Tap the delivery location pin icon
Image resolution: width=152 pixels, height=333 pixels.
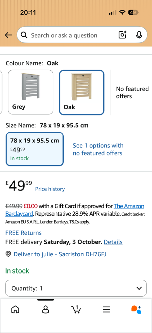coord(8,254)
